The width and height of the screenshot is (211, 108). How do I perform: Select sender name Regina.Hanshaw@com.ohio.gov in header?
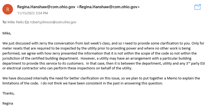point(46,7)
